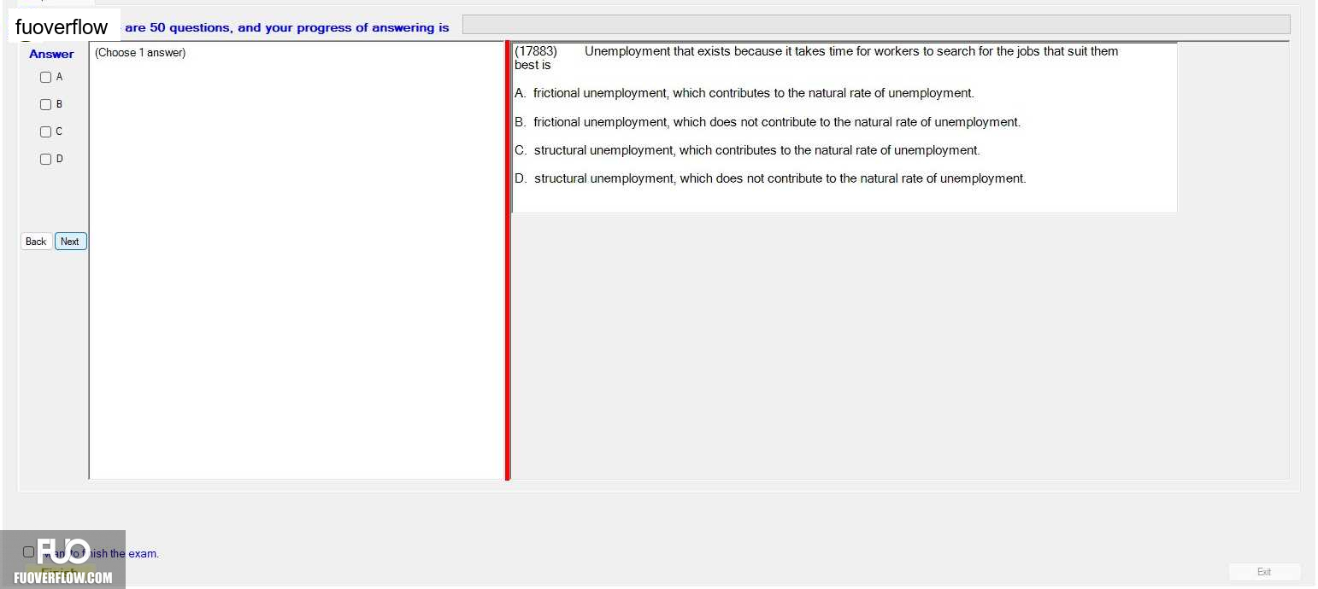Click the '(Choose 1 answer)' instruction
This screenshot has height=589, width=1318.
click(140, 53)
